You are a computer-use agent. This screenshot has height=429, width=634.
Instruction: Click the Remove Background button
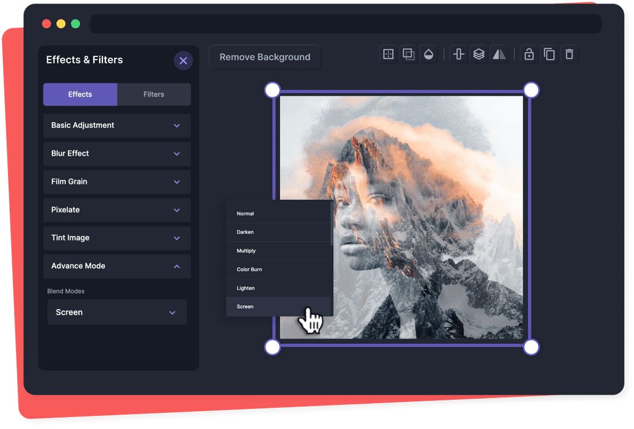265,56
